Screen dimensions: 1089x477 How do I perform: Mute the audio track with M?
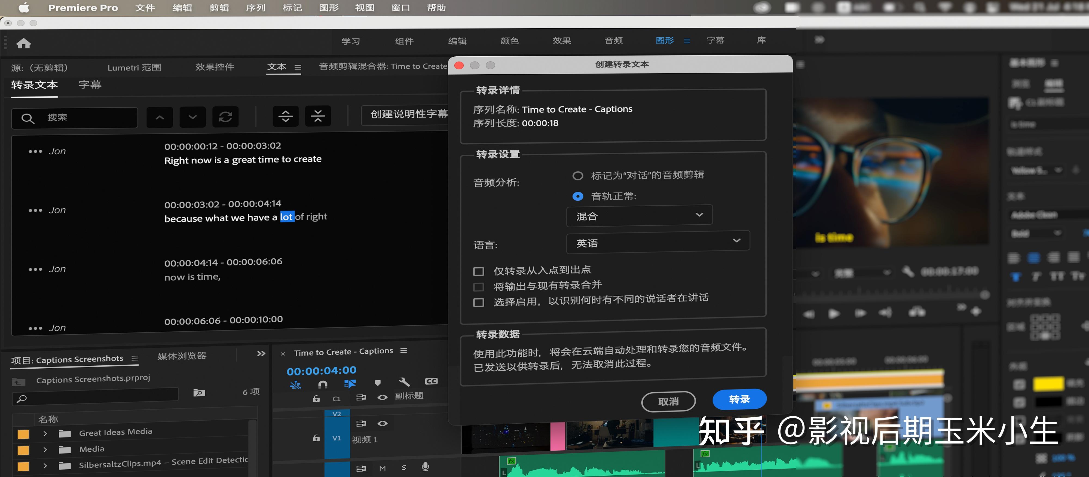coord(383,468)
